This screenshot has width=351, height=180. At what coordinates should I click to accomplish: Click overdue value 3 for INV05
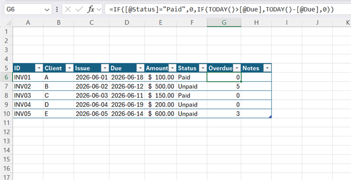(x=224, y=113)
